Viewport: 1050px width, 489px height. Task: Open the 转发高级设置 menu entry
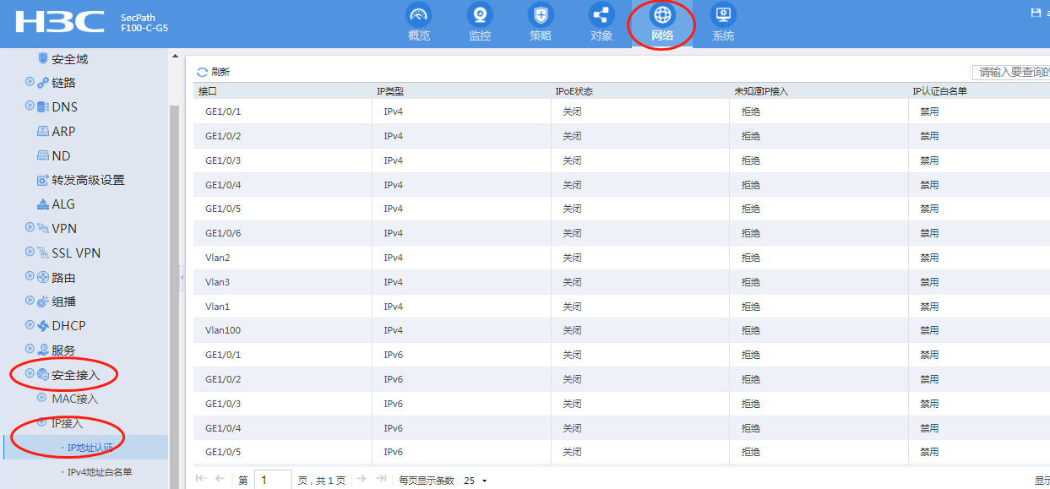pyautogui.click(x=88, y=180)
